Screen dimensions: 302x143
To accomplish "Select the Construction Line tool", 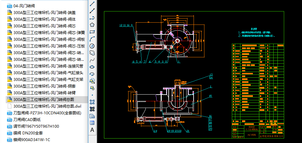I will coord(92,11).
